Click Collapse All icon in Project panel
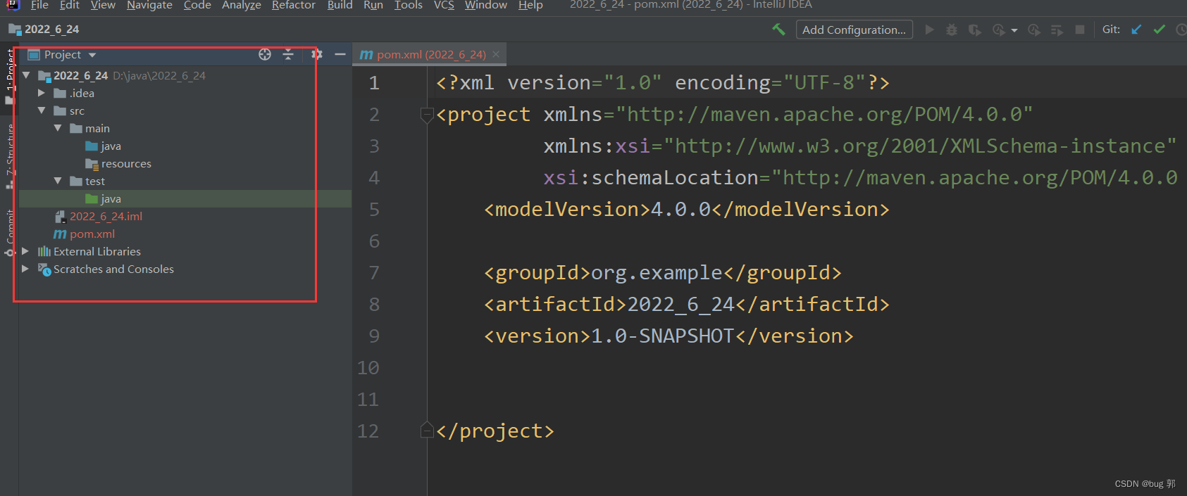This screenshot has width=1187, height=496. (x=288, y=54)
